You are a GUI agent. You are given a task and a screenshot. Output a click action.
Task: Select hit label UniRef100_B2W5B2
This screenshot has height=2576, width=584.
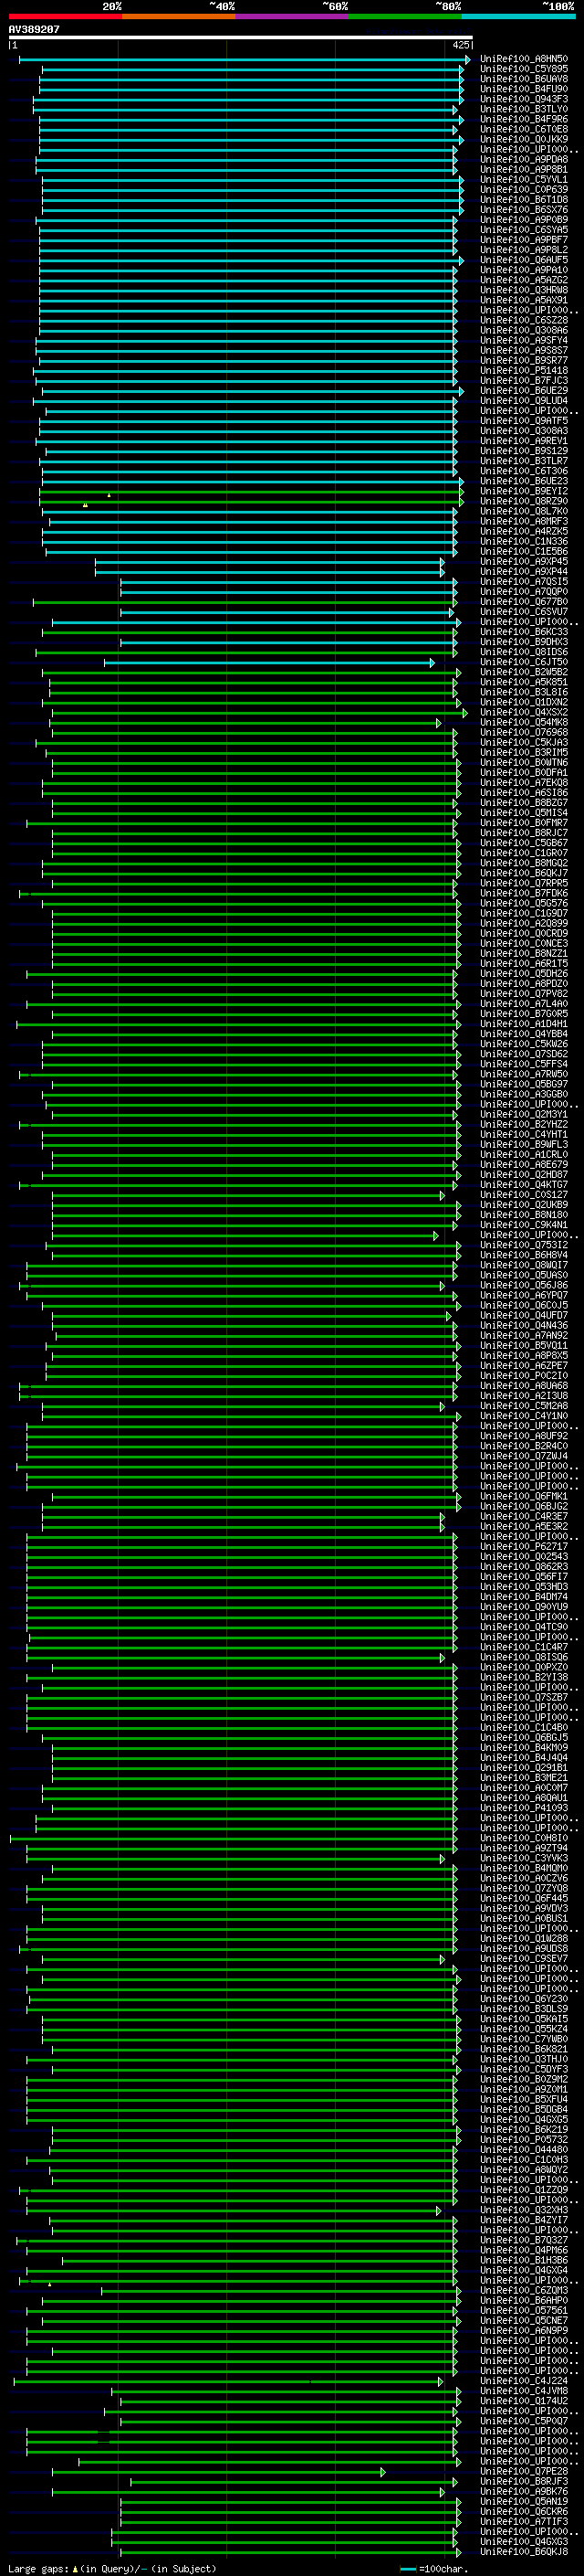click(x=523, y=672)
